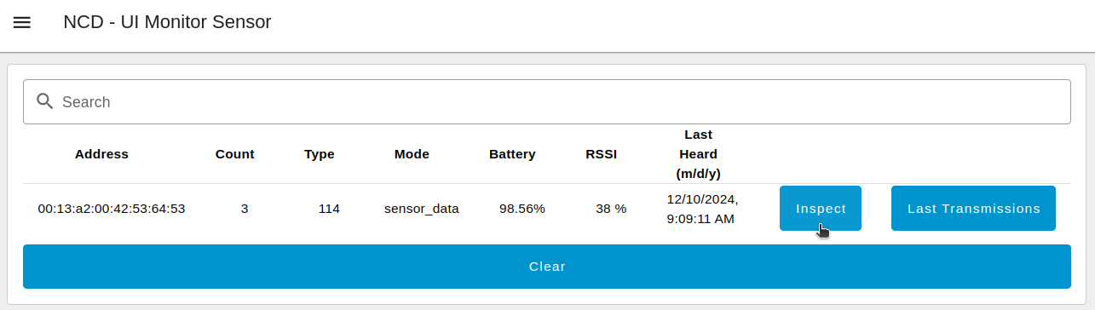Inspect the sensor 00:13:a2:00:42:53:64:53
1095x310 pixels.
click(821, 209)
